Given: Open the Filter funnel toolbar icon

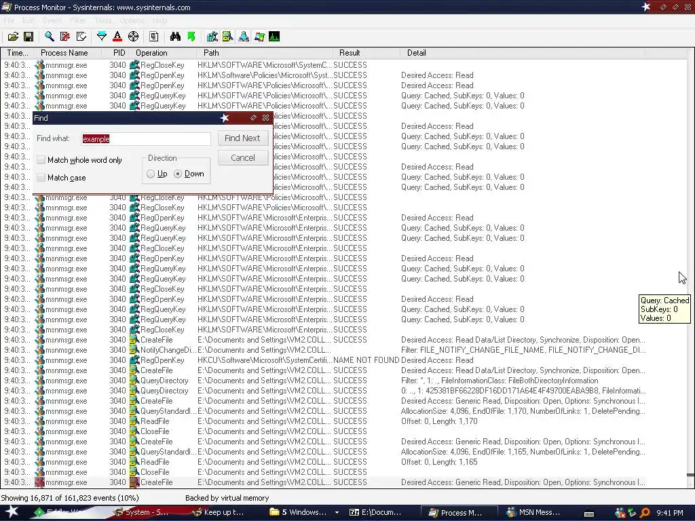Looking at the screenshot, I should [102, 37].
